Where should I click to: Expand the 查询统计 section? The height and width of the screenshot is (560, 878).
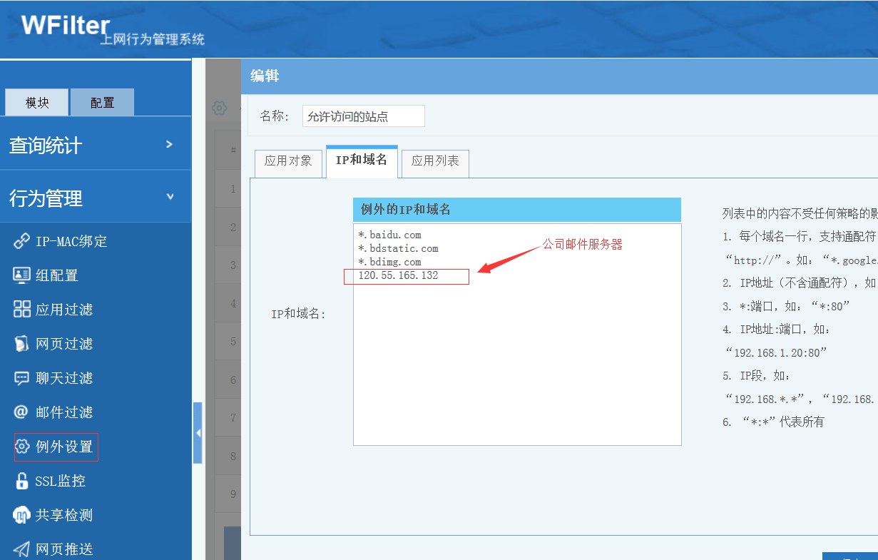(169, 145)
